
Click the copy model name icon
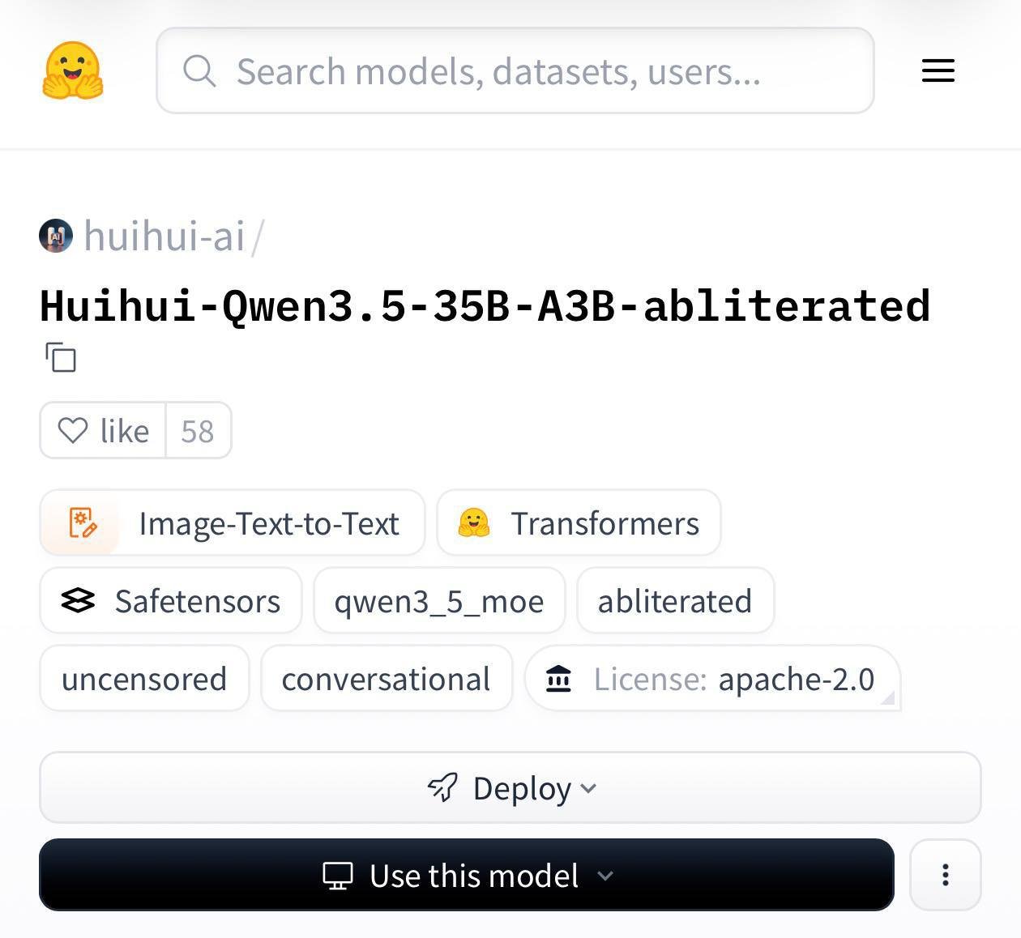click(x=60, y=357)
